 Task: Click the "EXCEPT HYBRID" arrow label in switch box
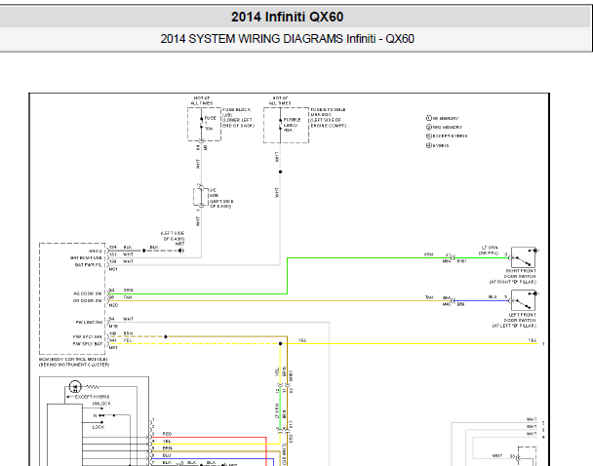[88, 397]
